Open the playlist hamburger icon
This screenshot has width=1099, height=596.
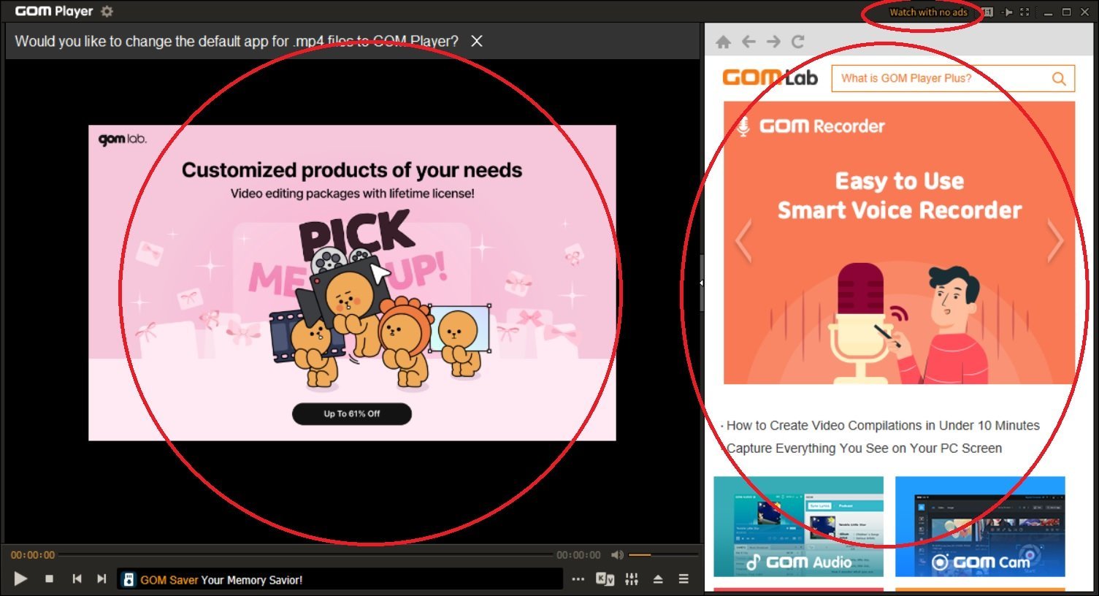click(x=683, y=579)
